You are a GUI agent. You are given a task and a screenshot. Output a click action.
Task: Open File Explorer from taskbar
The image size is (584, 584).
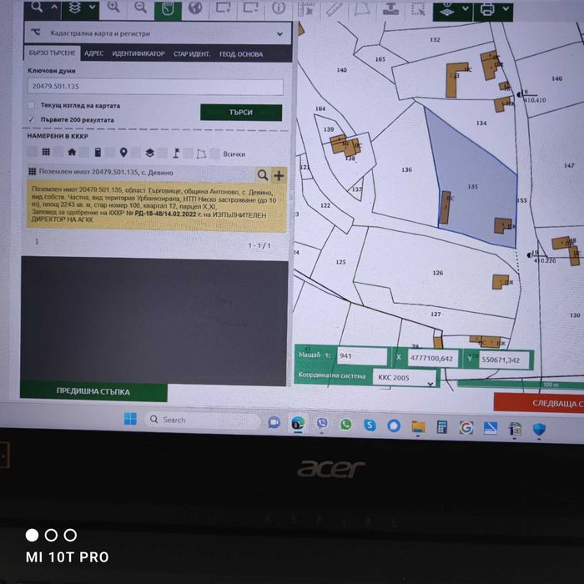click(x=418, y=426)
